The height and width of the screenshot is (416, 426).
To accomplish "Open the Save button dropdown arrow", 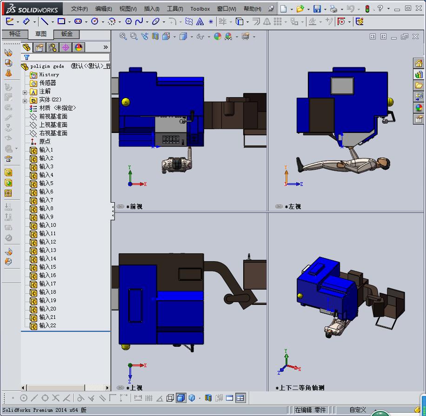I will (325, 9).
